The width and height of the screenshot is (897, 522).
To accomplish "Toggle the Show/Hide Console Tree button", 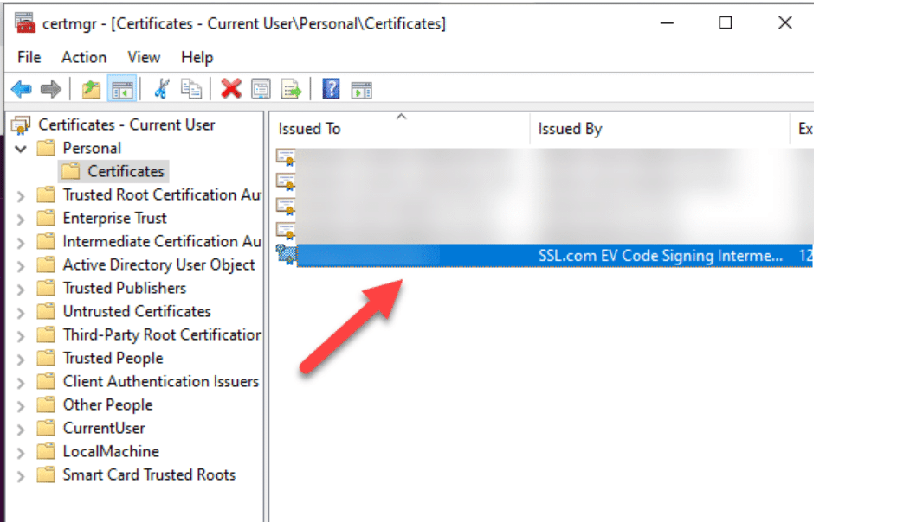I will tap(121, 89).
